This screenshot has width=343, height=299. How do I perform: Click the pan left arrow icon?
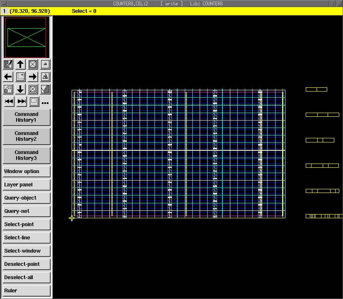click(x=8, y=77)
